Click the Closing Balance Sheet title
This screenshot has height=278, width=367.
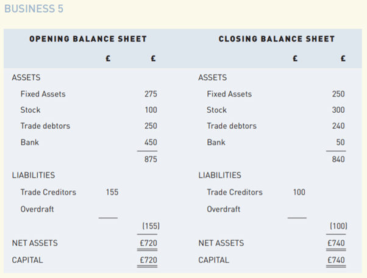coord(277,39)
